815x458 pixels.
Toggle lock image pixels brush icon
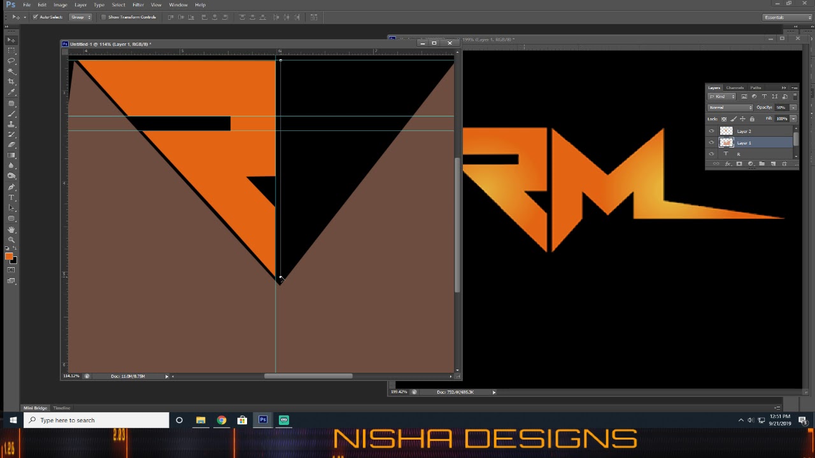coord(733,119)
